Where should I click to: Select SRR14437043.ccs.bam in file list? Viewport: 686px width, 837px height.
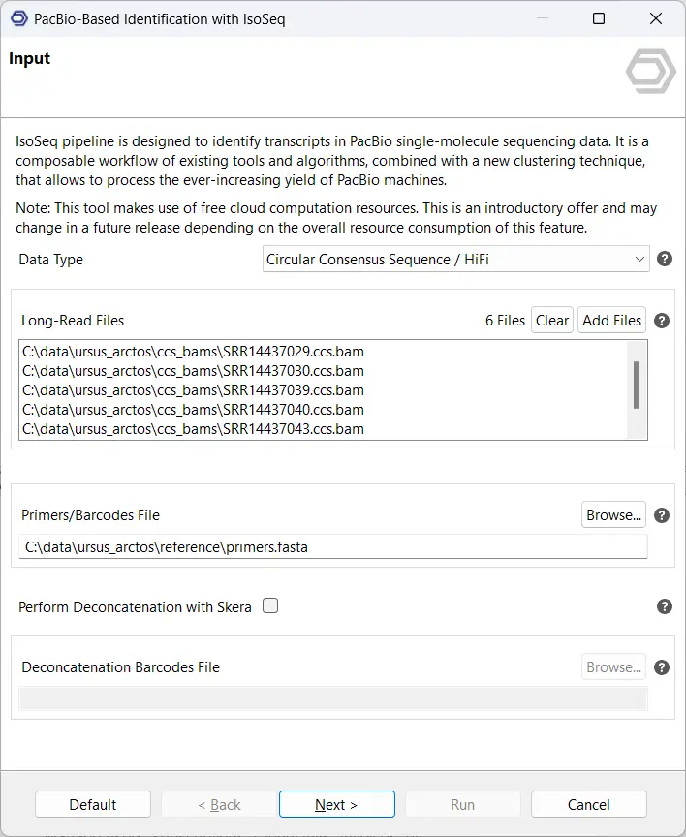[193, 429]
